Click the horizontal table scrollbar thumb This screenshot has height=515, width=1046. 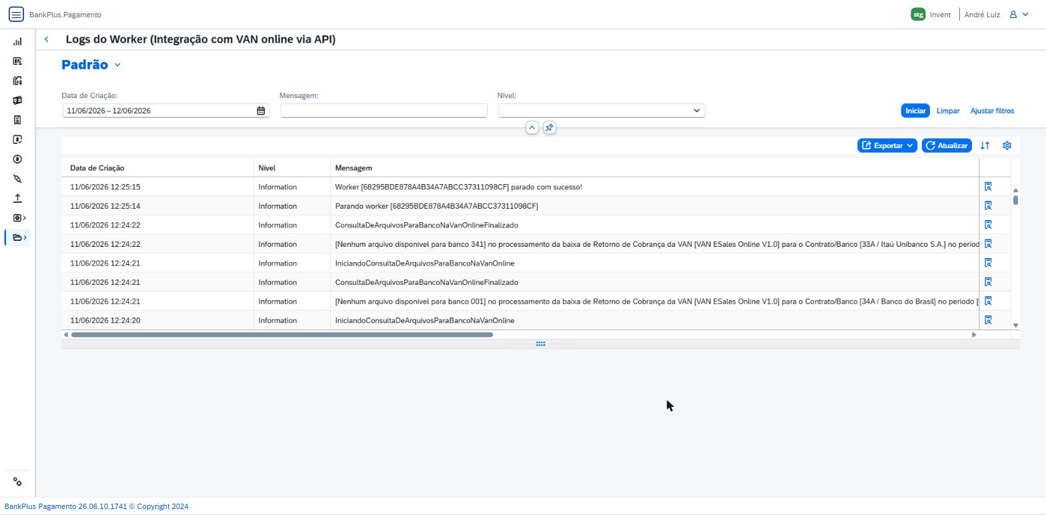point(282,335)
